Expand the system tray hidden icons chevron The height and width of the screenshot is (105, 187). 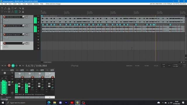click(163, 103)
